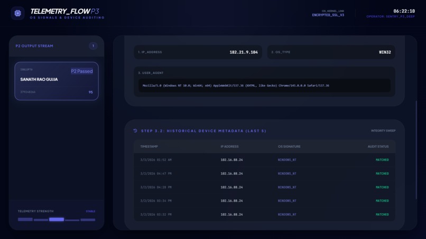Click the timestamp 3/2/2026 04:28 PM
This screenshot has width=426, height=239.
point(156,187)
